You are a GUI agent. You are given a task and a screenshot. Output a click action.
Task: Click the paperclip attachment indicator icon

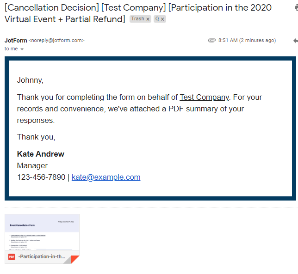[212, 41]
